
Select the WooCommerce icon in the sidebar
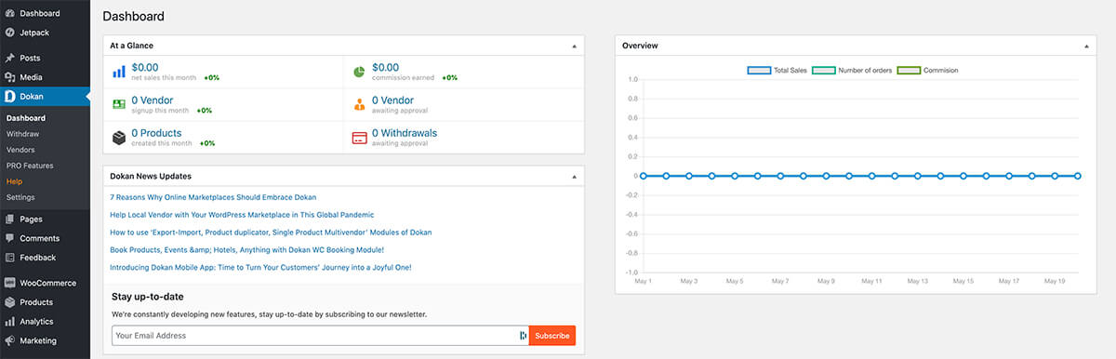click(x=9, y=283)
